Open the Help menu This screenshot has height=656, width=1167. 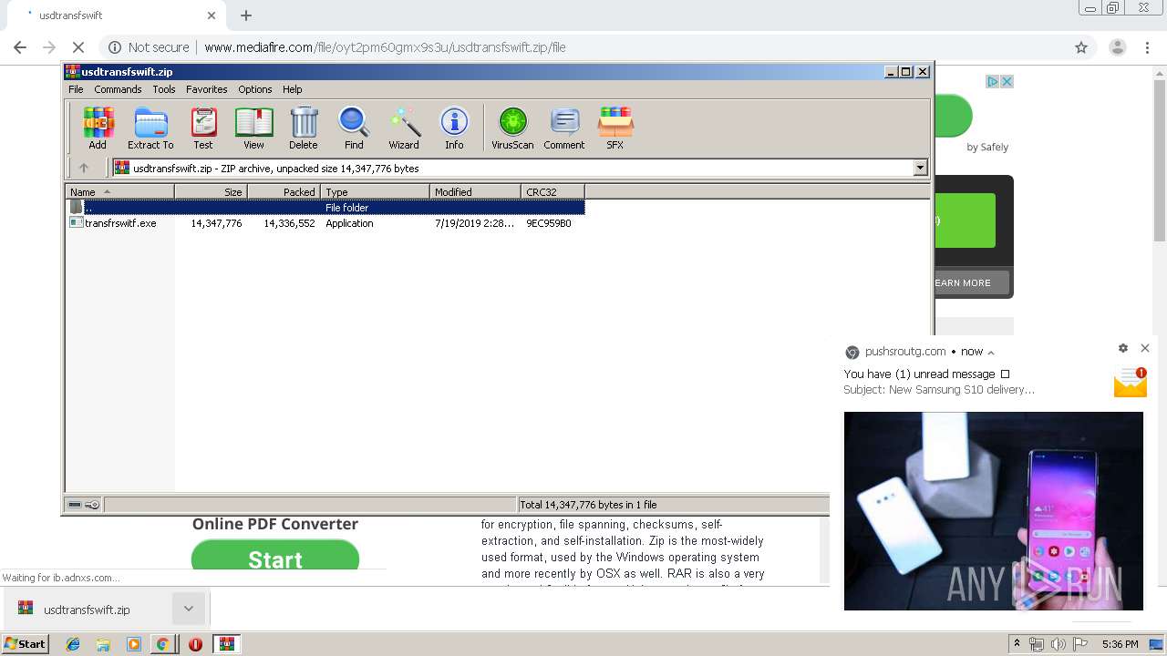tap(292, 89)
